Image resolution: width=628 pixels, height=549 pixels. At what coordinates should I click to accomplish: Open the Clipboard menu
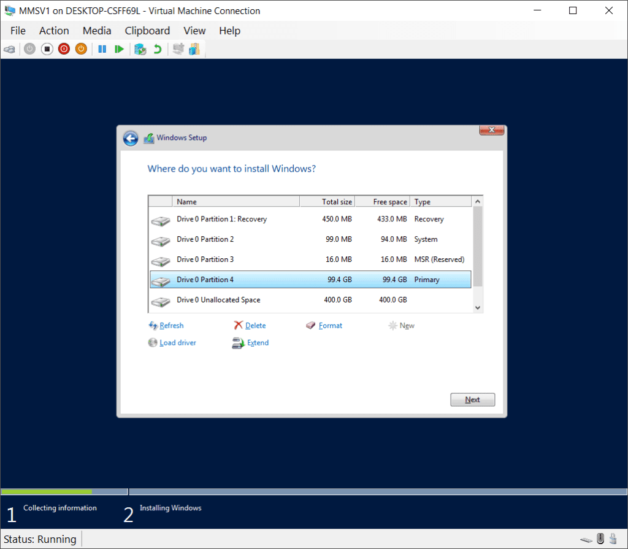147,31
